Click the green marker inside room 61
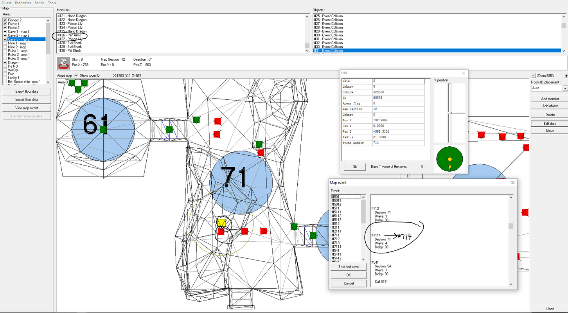This screenshot has width=568, height=313. 103,130
